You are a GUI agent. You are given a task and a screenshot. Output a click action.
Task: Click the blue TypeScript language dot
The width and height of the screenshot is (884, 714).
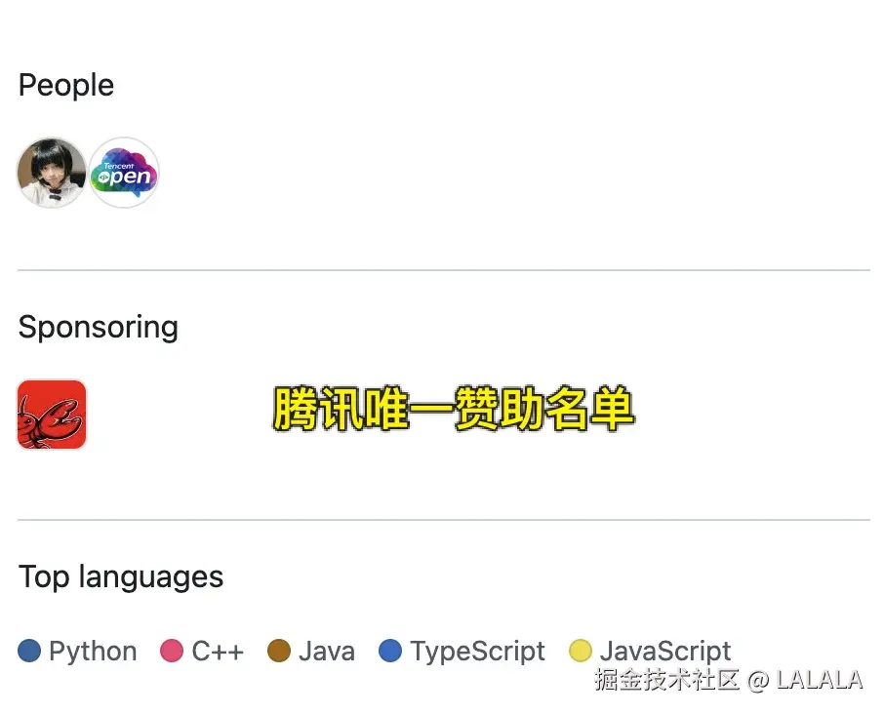pyautogui.click(x=390, y=651)
